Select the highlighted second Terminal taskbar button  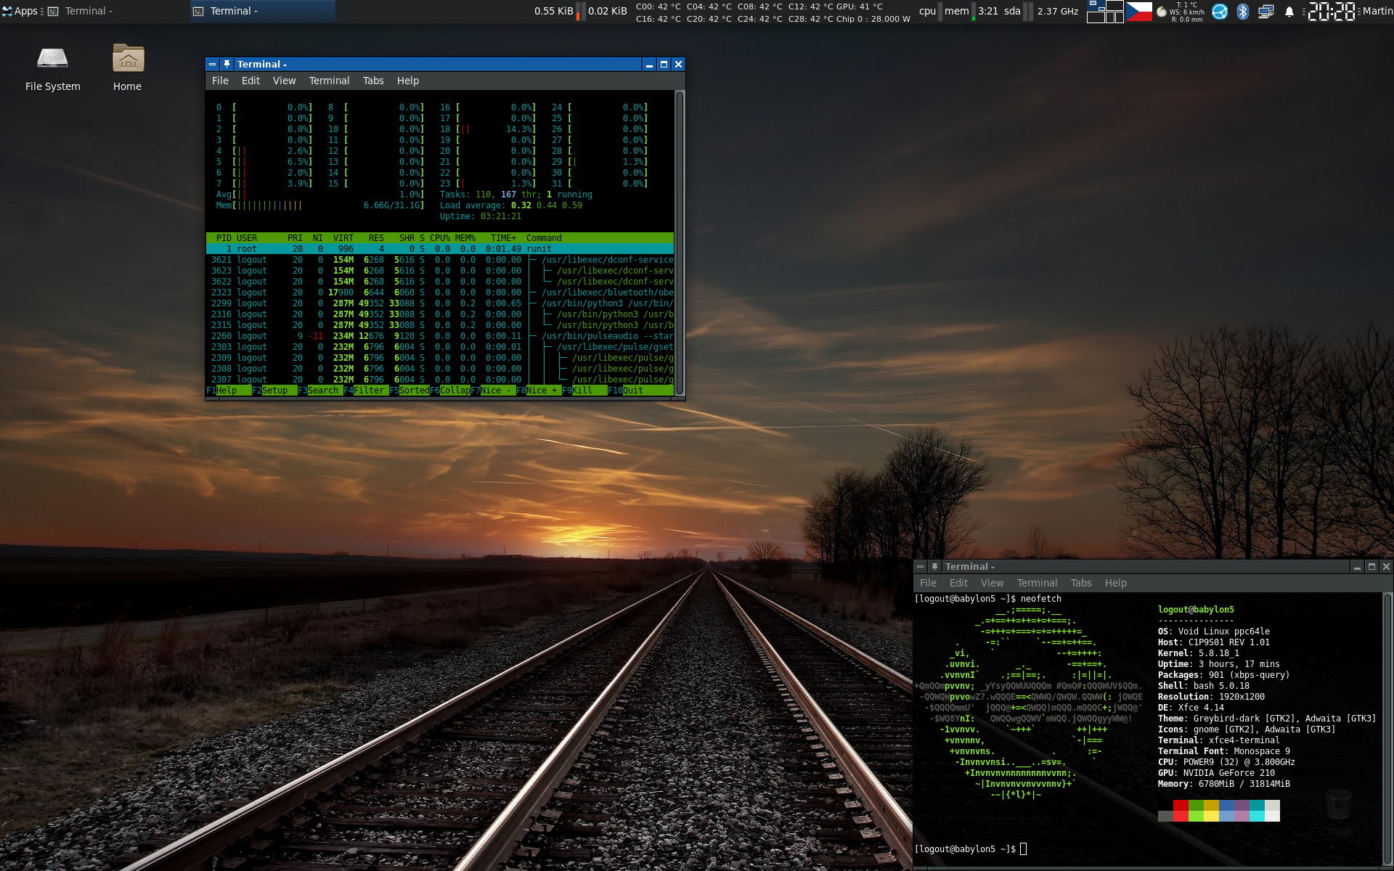click(x=262, y=11)
